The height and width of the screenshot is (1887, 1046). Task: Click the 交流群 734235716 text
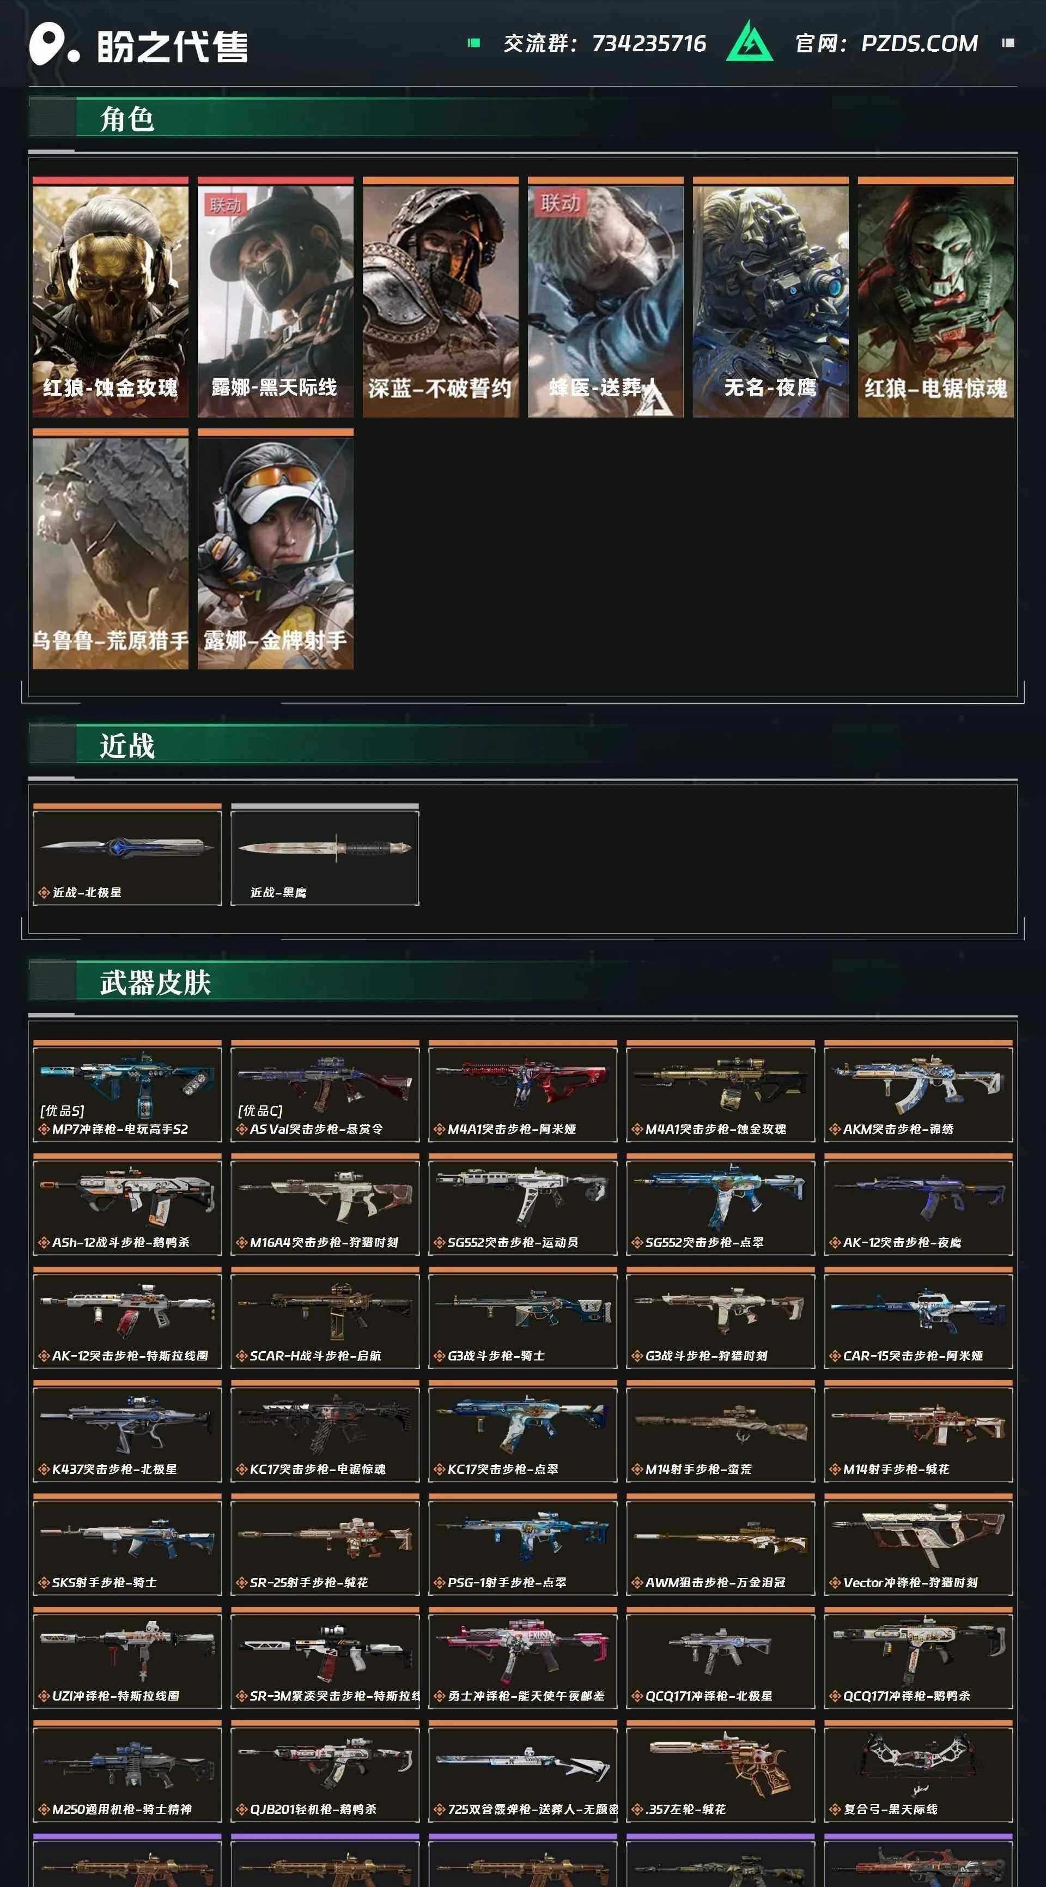pyautogui.click(x=605, y=43)
